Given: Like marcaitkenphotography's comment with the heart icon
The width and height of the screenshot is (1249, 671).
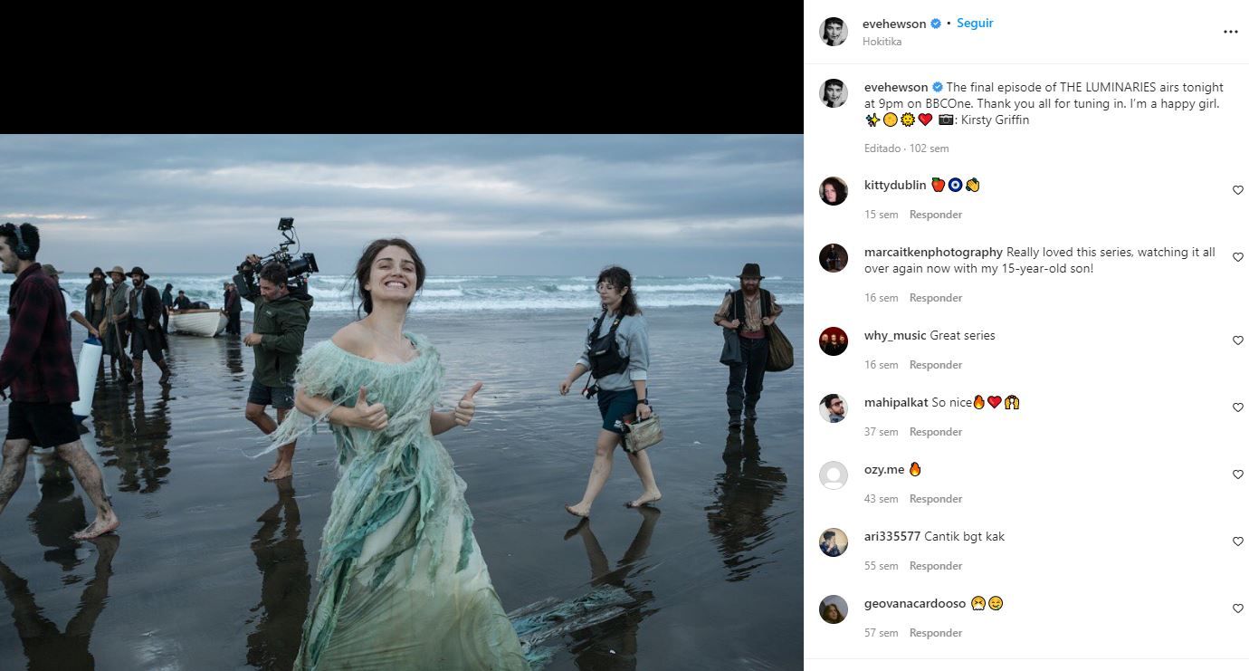Looking at the screenshot, I should 1238,257.
